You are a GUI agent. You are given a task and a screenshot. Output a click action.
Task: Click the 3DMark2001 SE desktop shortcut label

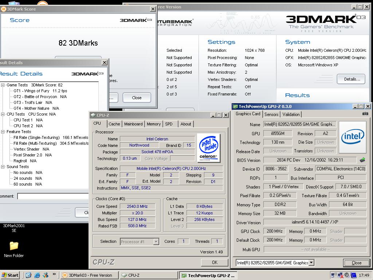(x=14, y=228)
